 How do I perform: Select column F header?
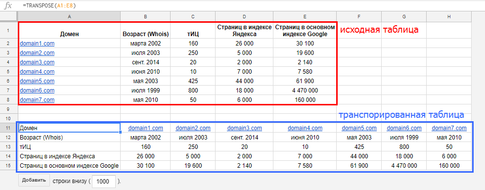tap(359, 16)
